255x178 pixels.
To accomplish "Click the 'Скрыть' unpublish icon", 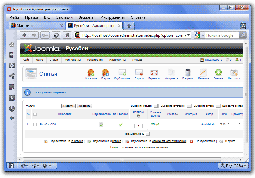I will coord(139,73).
